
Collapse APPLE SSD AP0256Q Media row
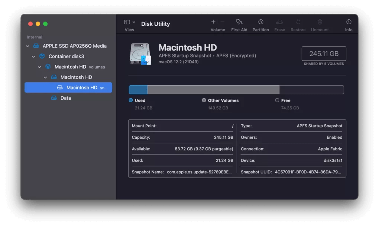[x=27, y=46]
